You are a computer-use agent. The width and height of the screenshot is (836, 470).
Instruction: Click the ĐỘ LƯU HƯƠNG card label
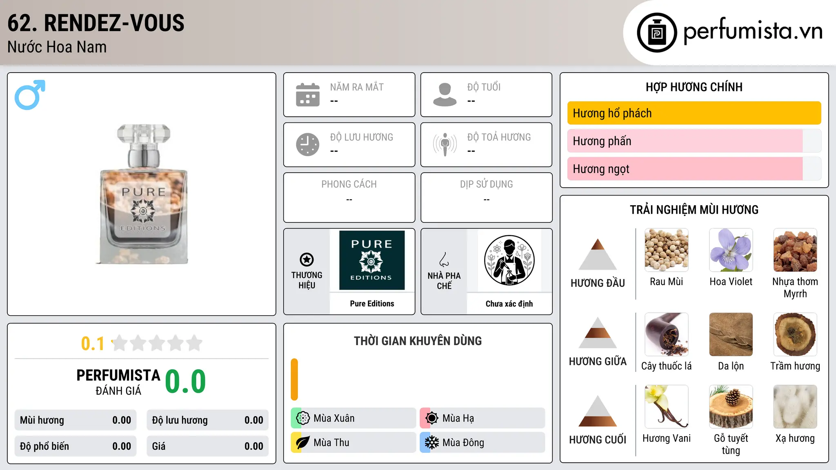pyautogui.click(x=362, y=137)
